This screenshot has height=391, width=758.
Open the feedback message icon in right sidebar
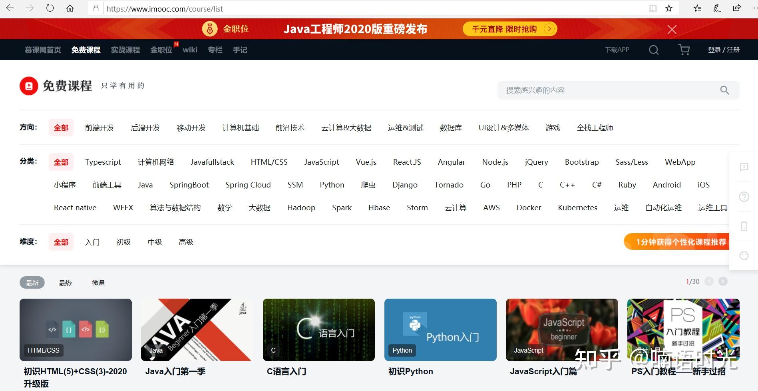click(744, 168)
